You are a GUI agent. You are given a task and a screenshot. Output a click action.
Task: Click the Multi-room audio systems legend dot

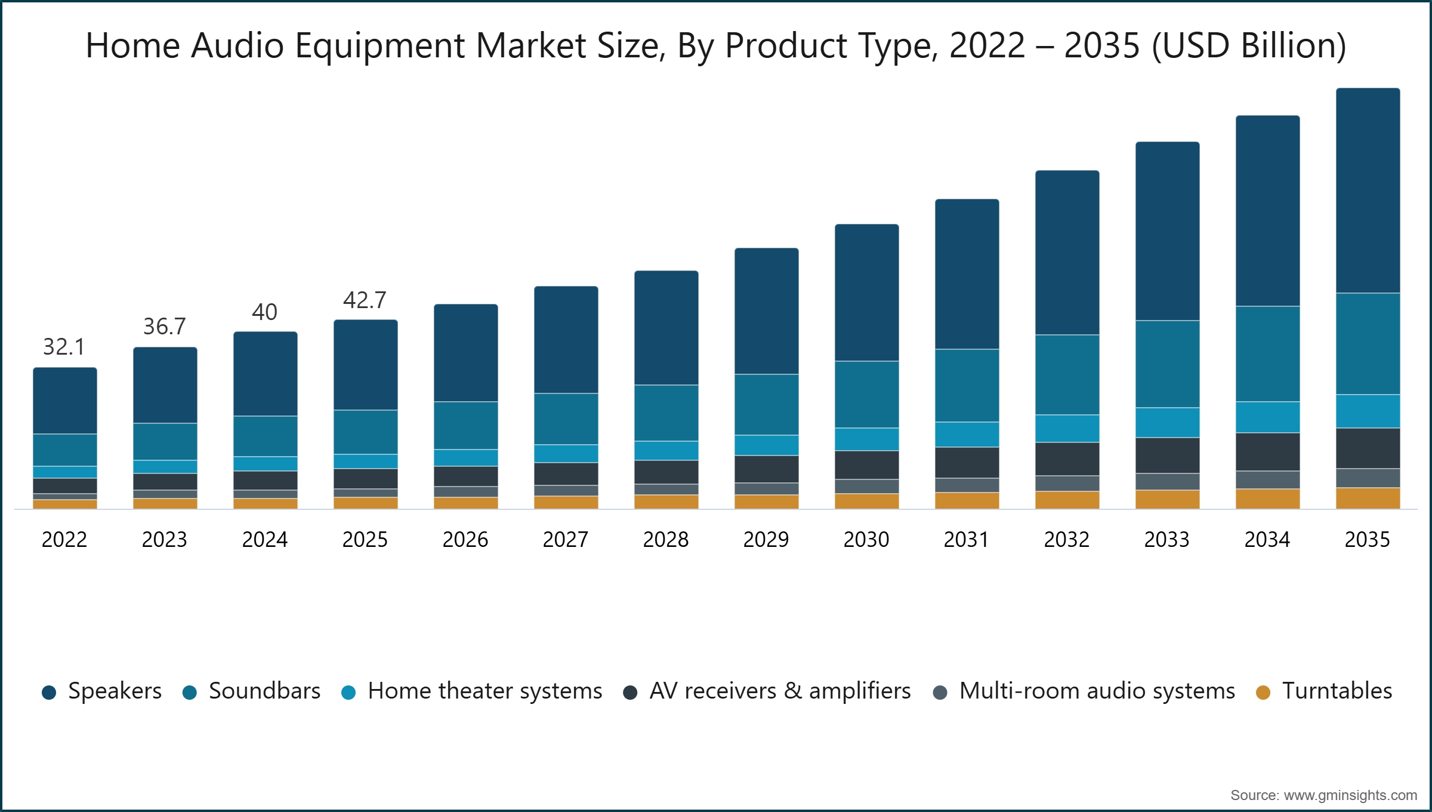940,693
